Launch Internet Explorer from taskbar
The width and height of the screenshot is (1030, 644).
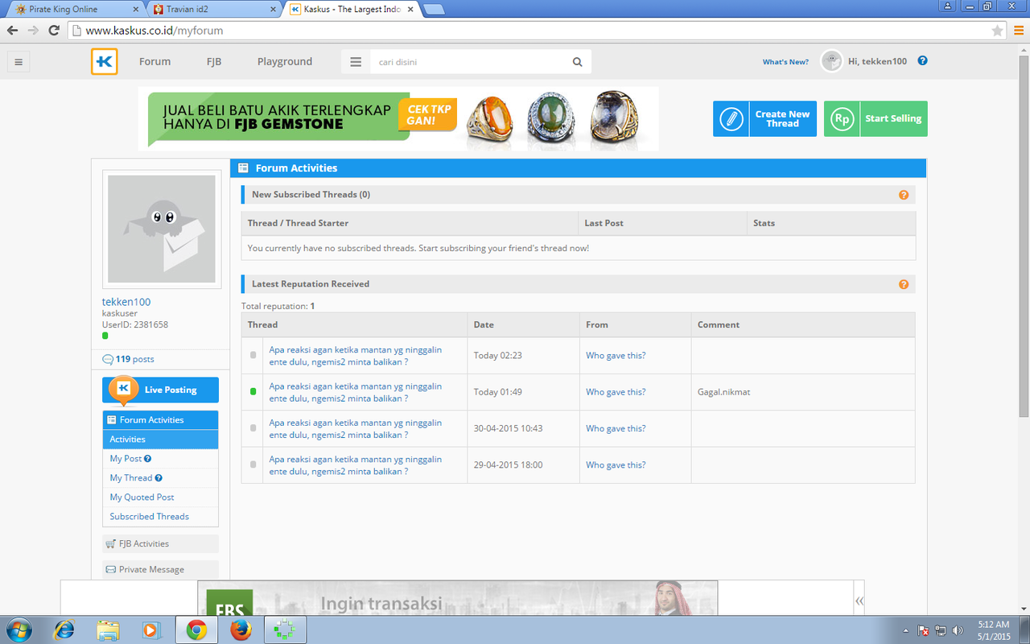pyautogui.click(x=64, y=630)
